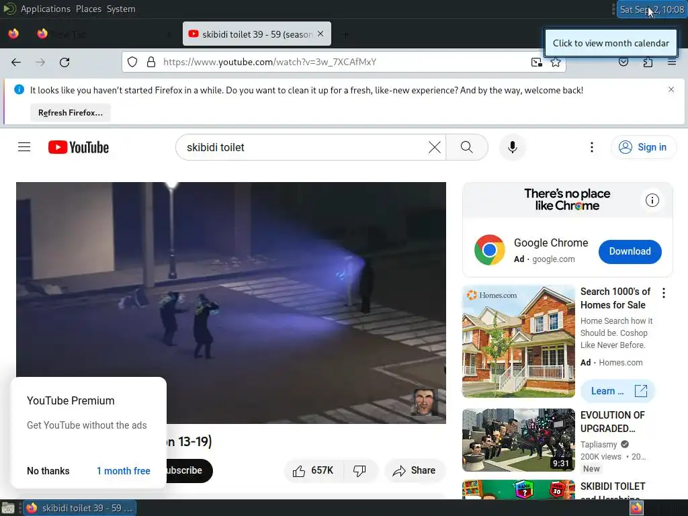The image size is (688, 516).
Task: Click the Learn more button on Homes.com ad
Action: click(x=617, y=391)
